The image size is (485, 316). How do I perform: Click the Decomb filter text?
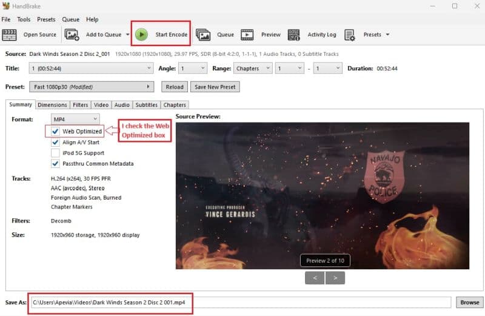pos(61,221)
